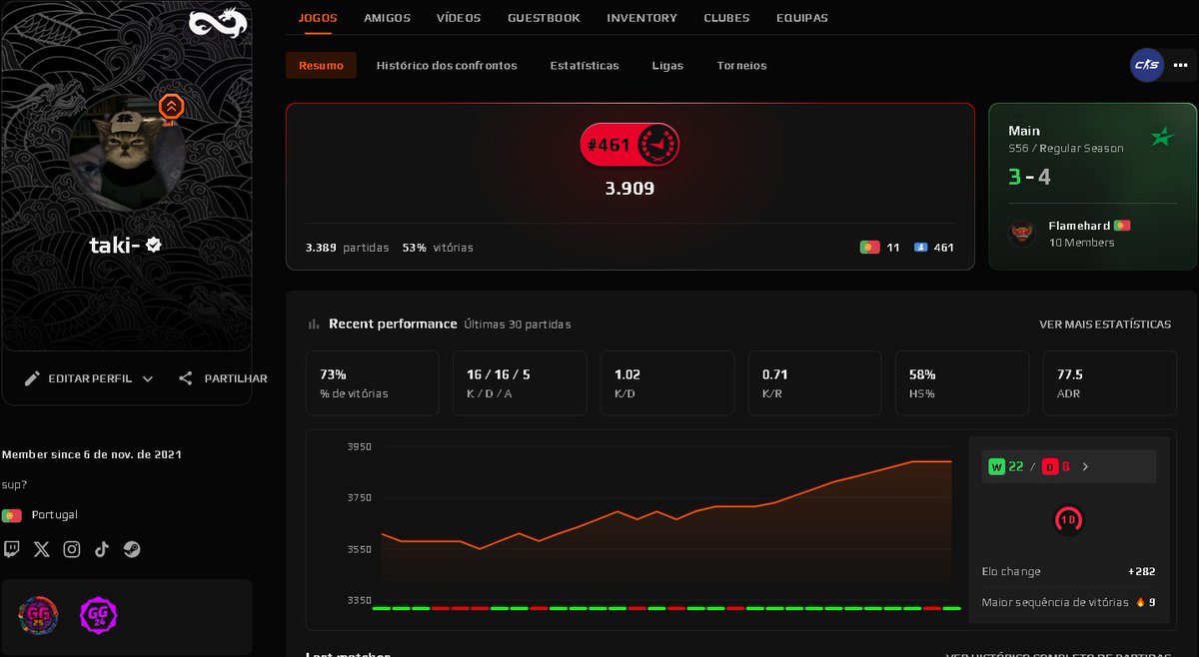
Task: Click the 3.909 Elo value
Action: click(629, 188)
